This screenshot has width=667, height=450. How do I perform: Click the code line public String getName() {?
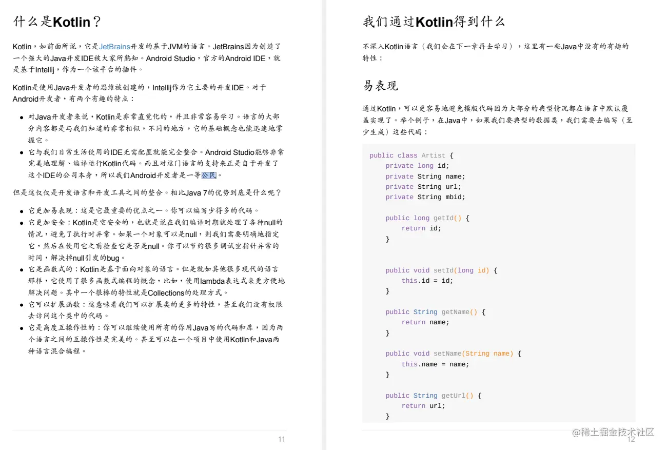[435, 312]
